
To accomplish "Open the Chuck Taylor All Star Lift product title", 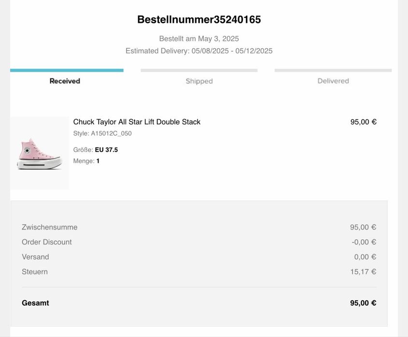I will tap(137, 122).
